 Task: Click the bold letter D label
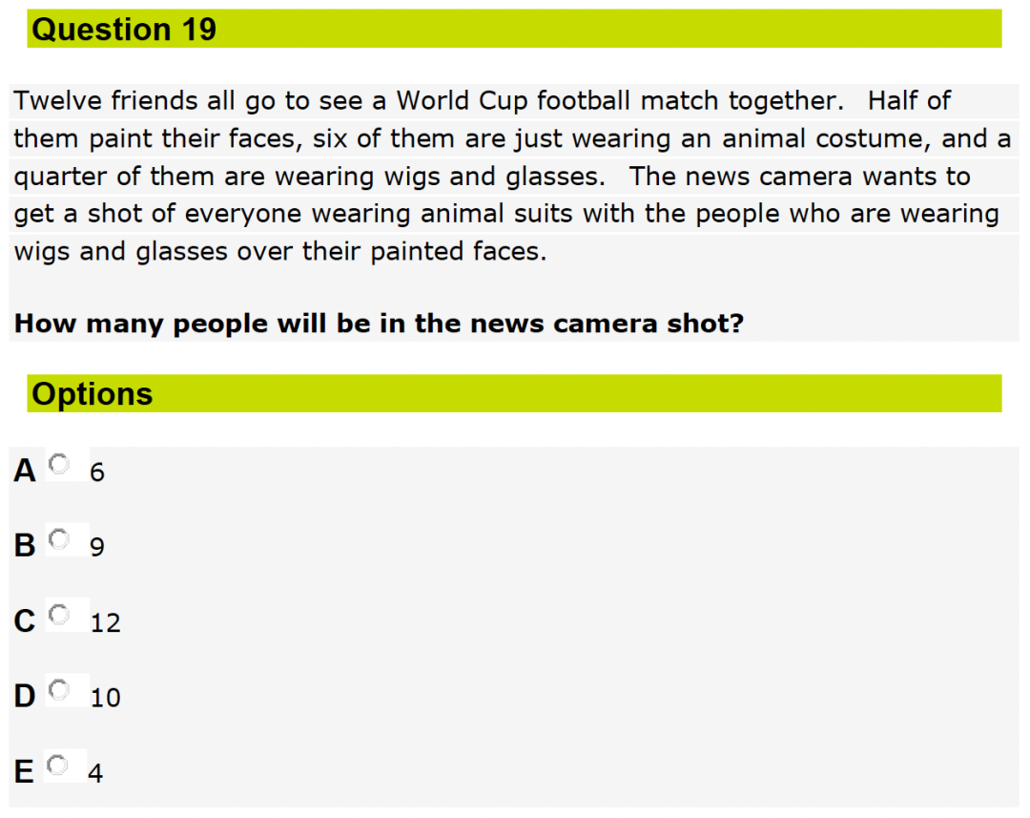point(25,697)
